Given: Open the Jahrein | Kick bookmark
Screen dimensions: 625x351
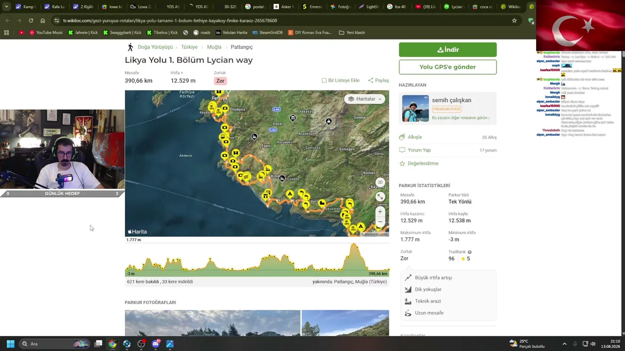Looking at the screenshot, I should [83, 33].
